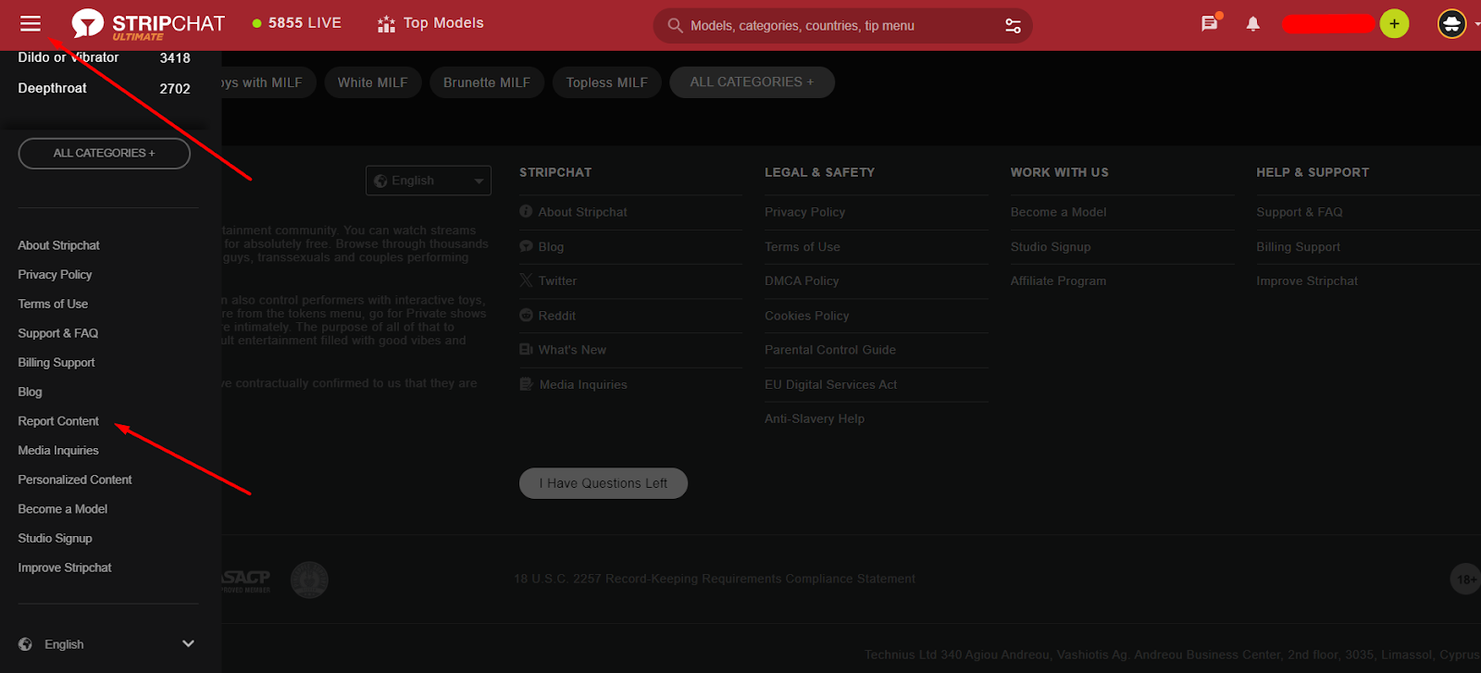Click Become a Model in sidebar

pos(63,509)
